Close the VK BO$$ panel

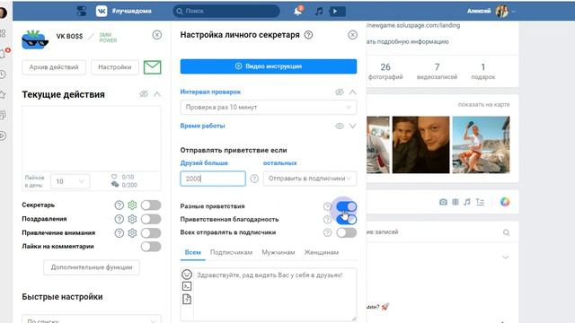(157, 35)
